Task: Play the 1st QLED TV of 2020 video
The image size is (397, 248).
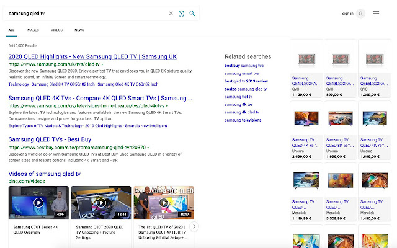Action: coord(164,203)
